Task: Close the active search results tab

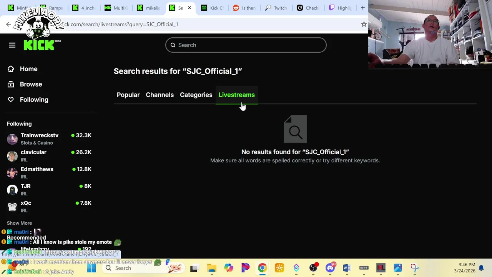Action: tap(189, 8)
